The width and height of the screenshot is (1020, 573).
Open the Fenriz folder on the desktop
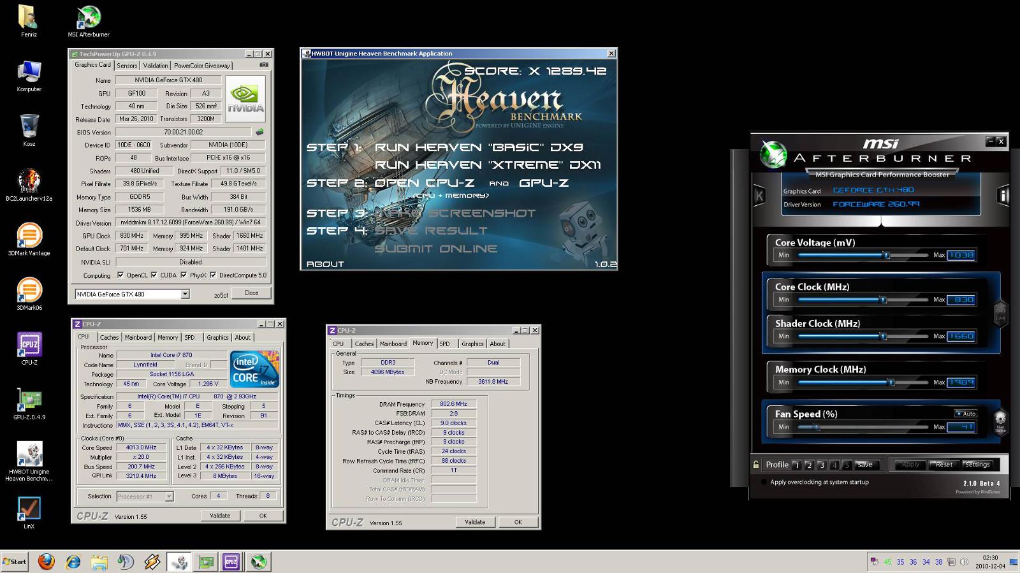pos(28,20)
